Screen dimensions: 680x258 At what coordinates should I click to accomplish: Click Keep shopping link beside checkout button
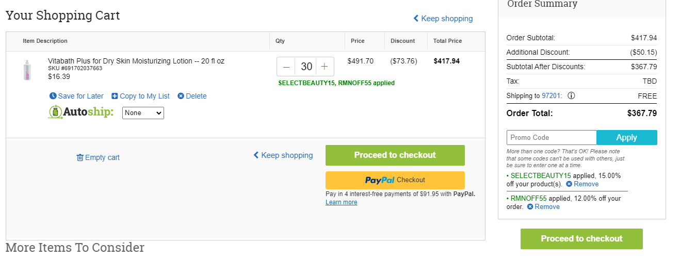coord(283,155)
